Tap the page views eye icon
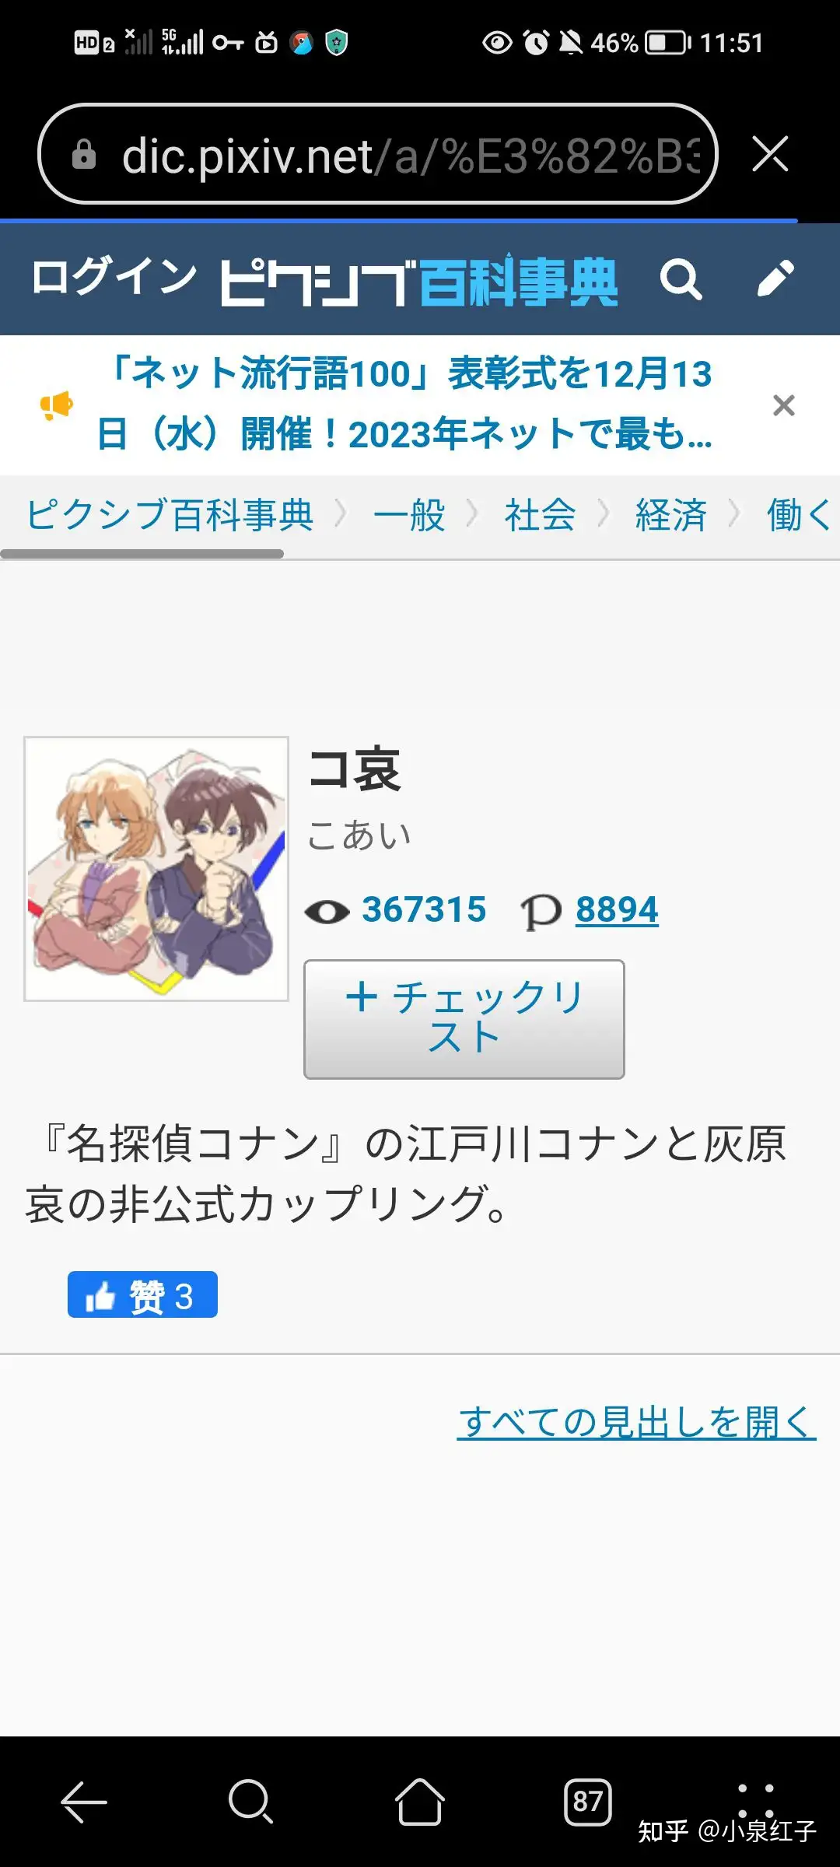The height and width of the screenshot is (1867, 840). click(x=327, y=911)
